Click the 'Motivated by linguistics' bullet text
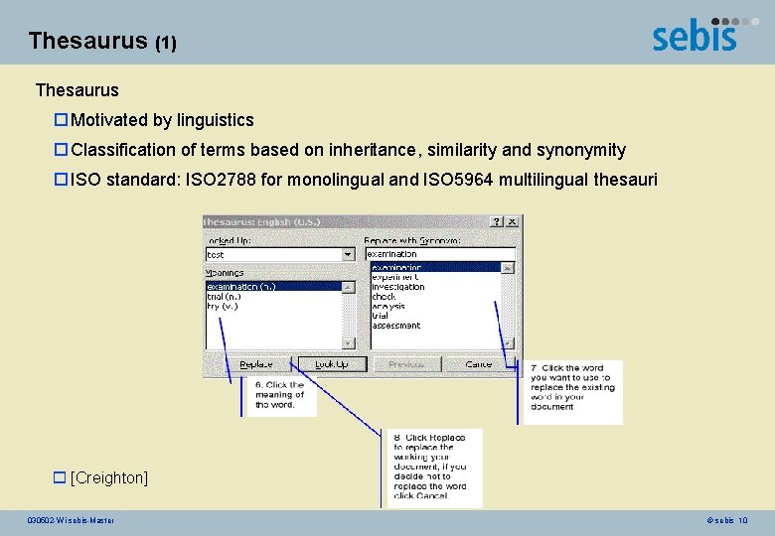Image resolution: width=775 pixels, height=536 pixels. 162,120
